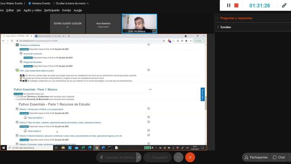The height and width of the screenshot is (164, 291).
Task: Click the red leave event button
Action: coord(190,157)
